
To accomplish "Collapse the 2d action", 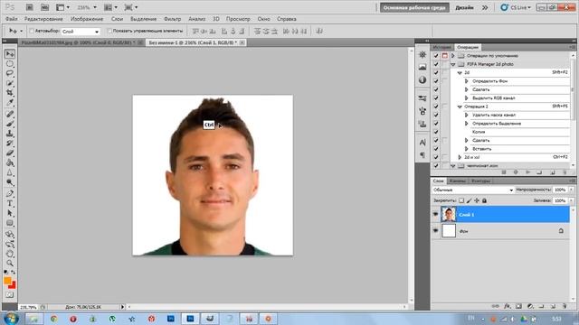I will coord(460,72).
